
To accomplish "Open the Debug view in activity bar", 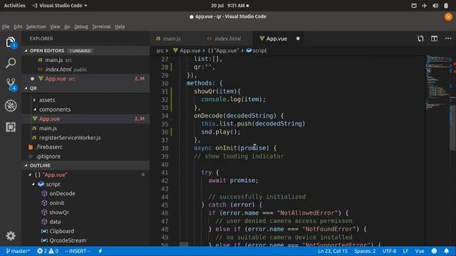I will pyautogui.click(x=11, y=106).
